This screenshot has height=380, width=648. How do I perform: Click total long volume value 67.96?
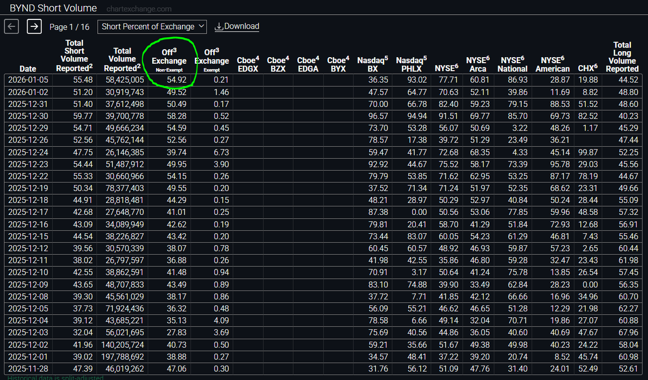(629, 332)
